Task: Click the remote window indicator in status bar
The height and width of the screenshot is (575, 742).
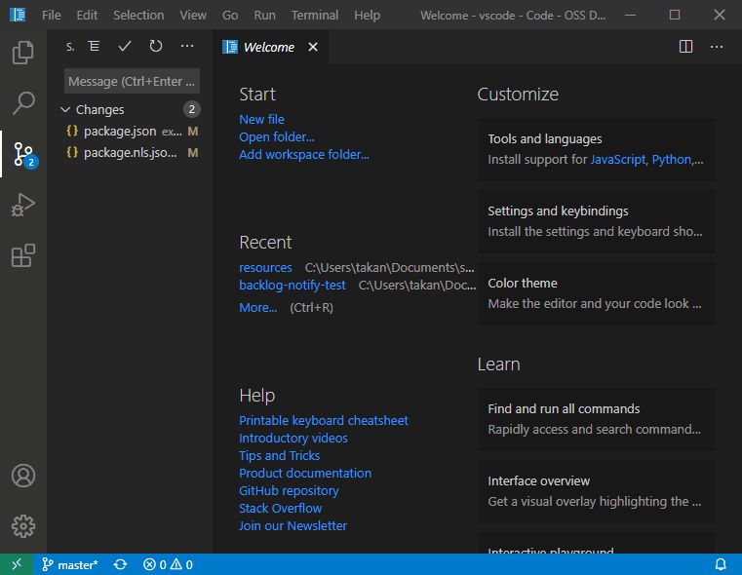Action: coord(17,564)
